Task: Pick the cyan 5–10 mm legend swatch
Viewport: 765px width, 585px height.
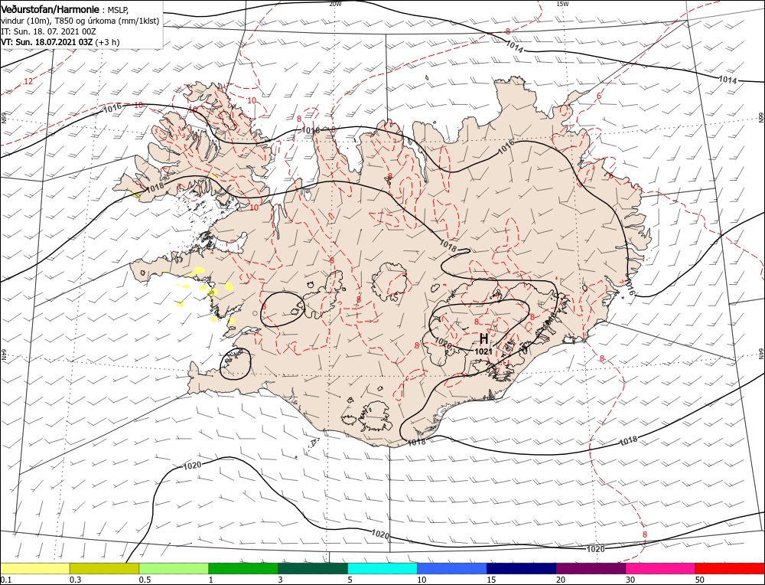Action: coord(382,568)
